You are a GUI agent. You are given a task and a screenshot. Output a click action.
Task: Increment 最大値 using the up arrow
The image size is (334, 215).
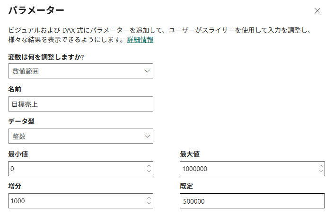[x=321, y=166]
